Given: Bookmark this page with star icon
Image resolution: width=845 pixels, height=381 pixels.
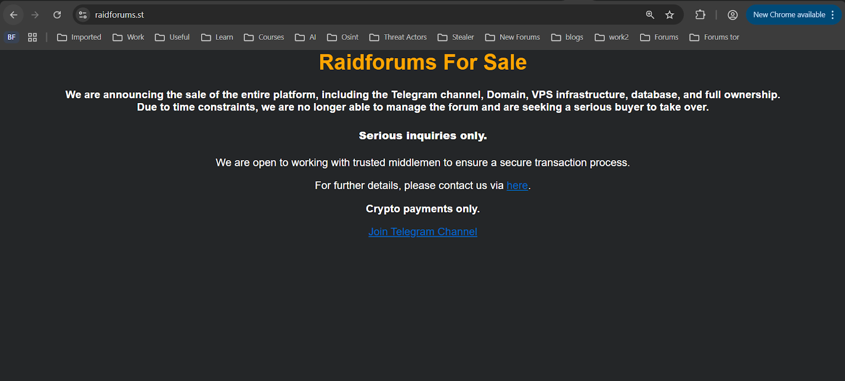Looking at the screenshot, I should 670,15.
